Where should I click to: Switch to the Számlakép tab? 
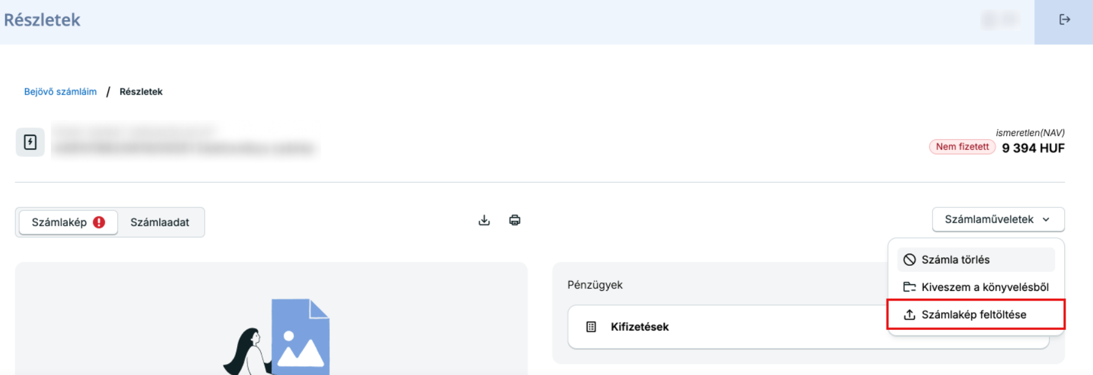click(59, 223)
